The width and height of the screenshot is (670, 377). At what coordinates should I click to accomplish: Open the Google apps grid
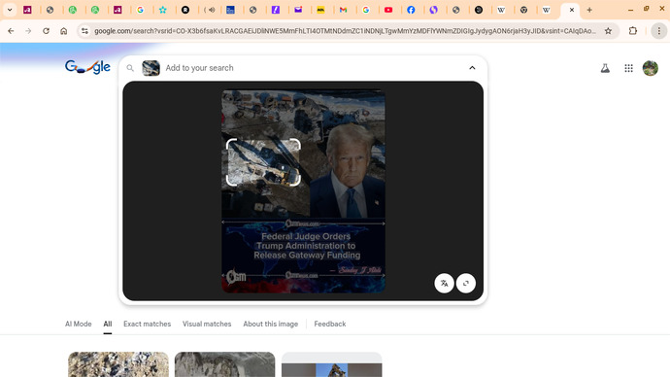point(628,68)
